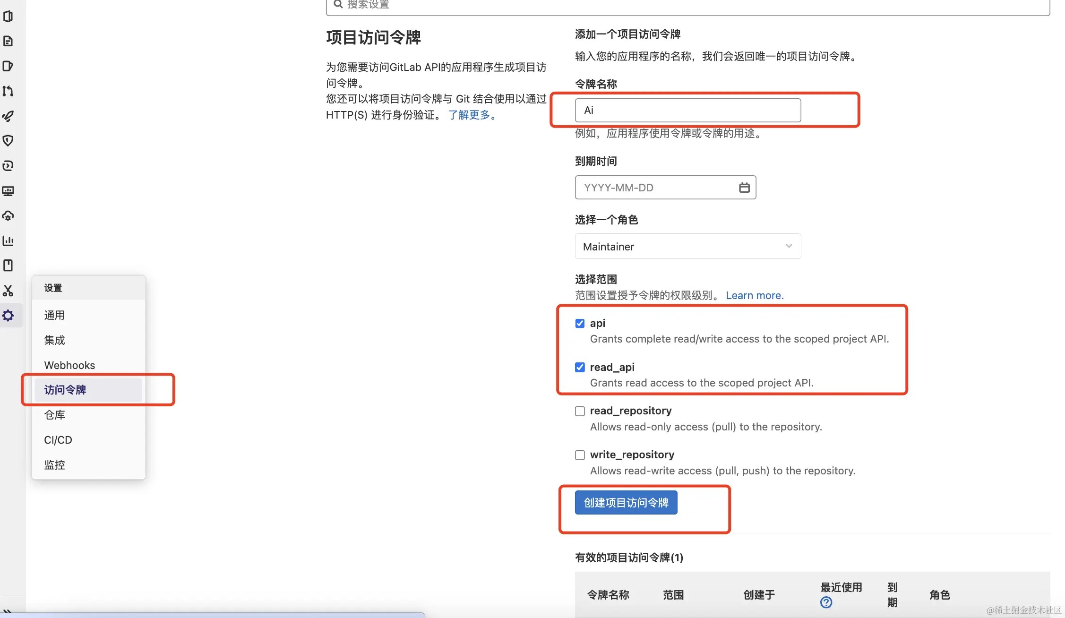The height and width of the screenshot is (618, 1065).
Task: Enable the write_repository scope
Action: click(x=580, y=455)
